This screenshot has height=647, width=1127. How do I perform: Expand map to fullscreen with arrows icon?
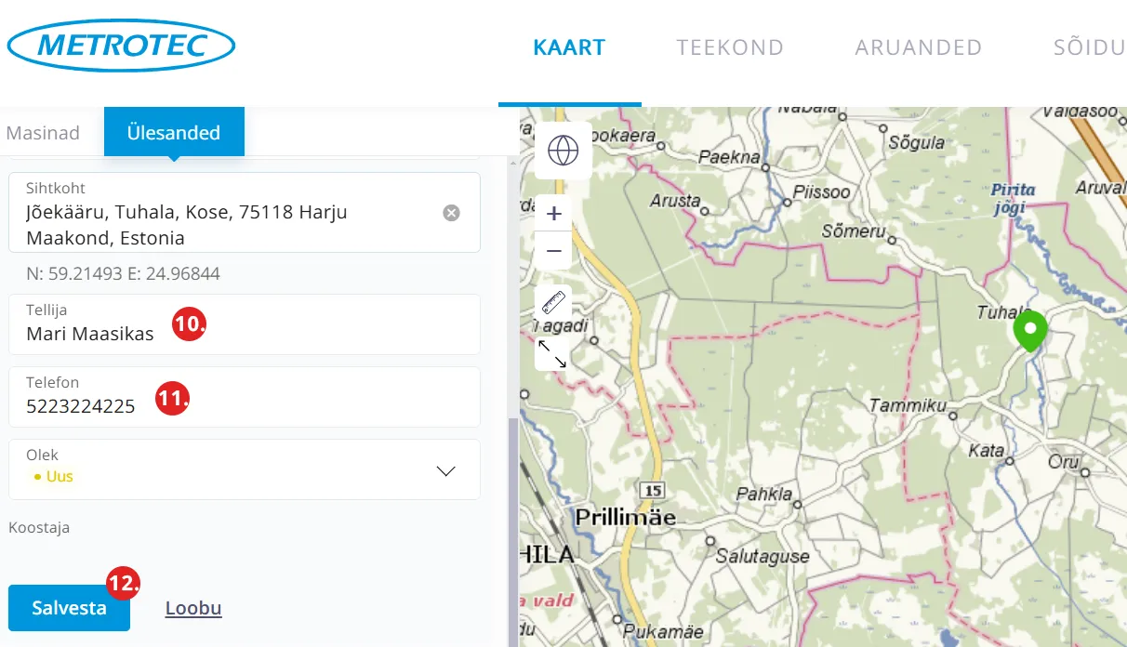click(x=553, y=353)
